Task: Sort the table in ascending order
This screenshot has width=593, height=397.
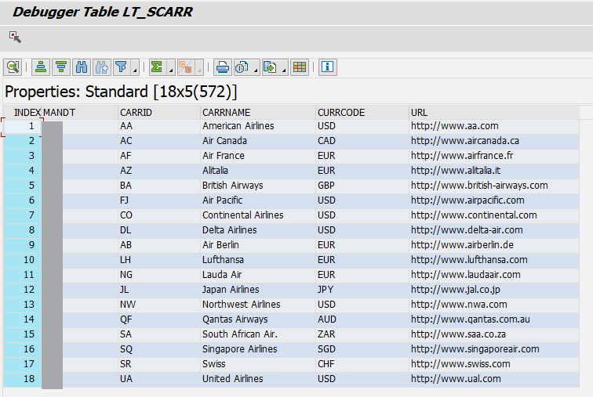Action: tap(41, 67)
